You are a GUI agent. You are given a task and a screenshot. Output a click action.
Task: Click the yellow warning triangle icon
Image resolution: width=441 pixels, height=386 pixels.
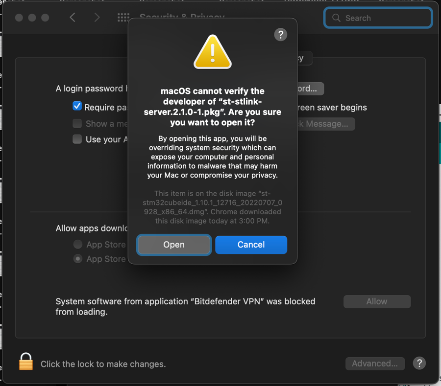click(212, 52)
